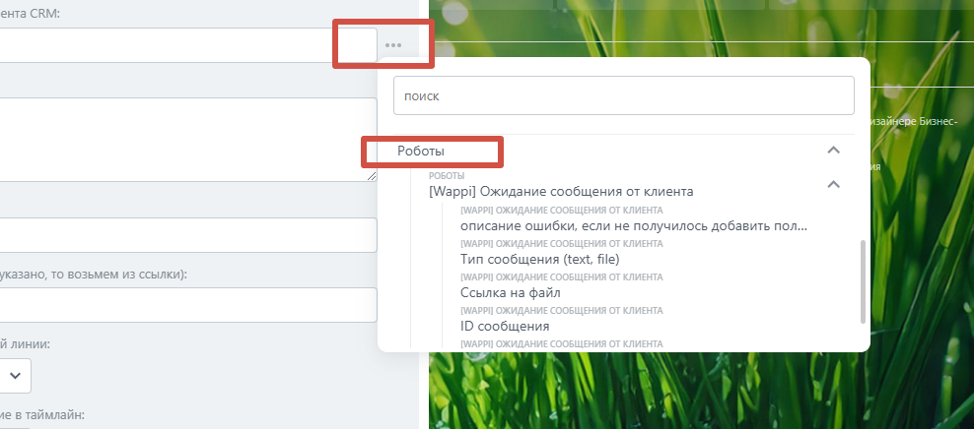
Task: Click into the поиск search box
Action: (624, 95)
